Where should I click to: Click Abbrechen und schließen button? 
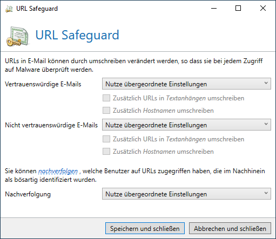(x=230, y=228)
